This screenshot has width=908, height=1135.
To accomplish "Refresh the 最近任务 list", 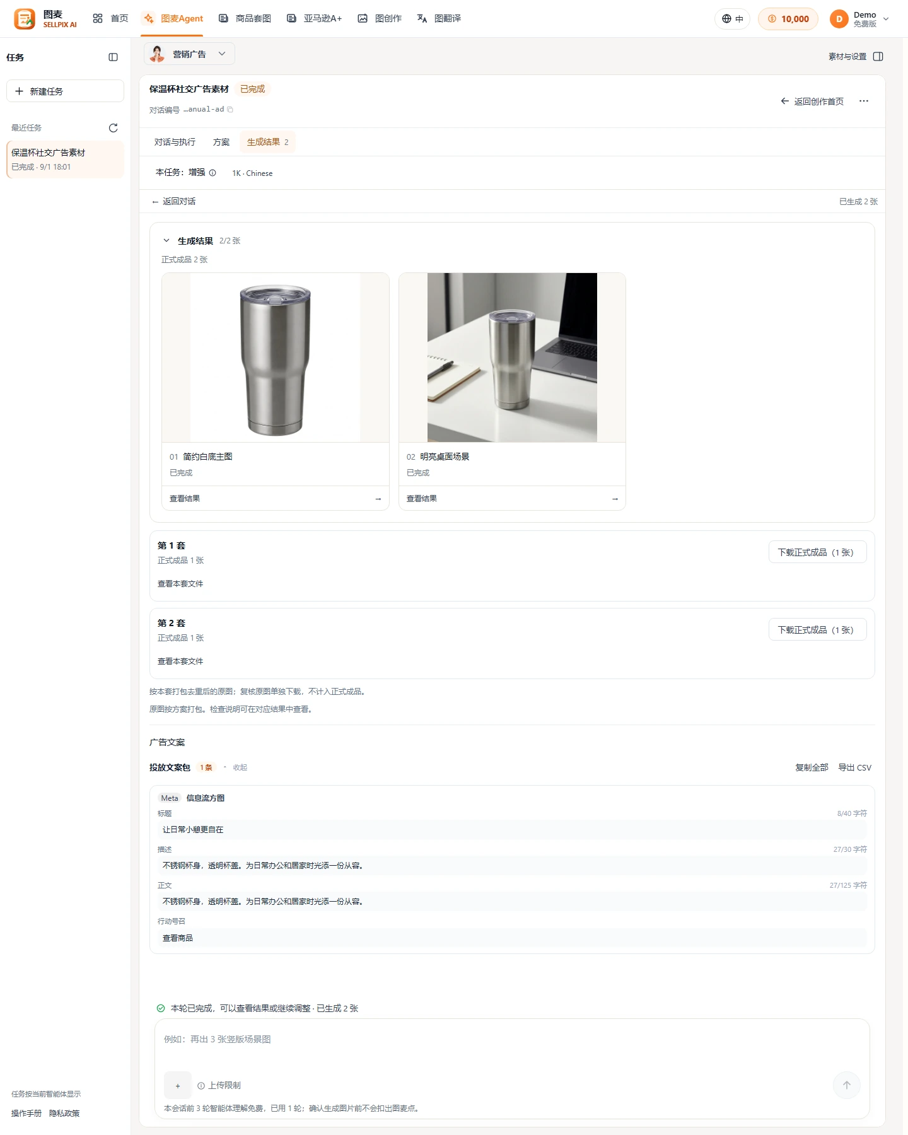I will [x=113, y=128].
